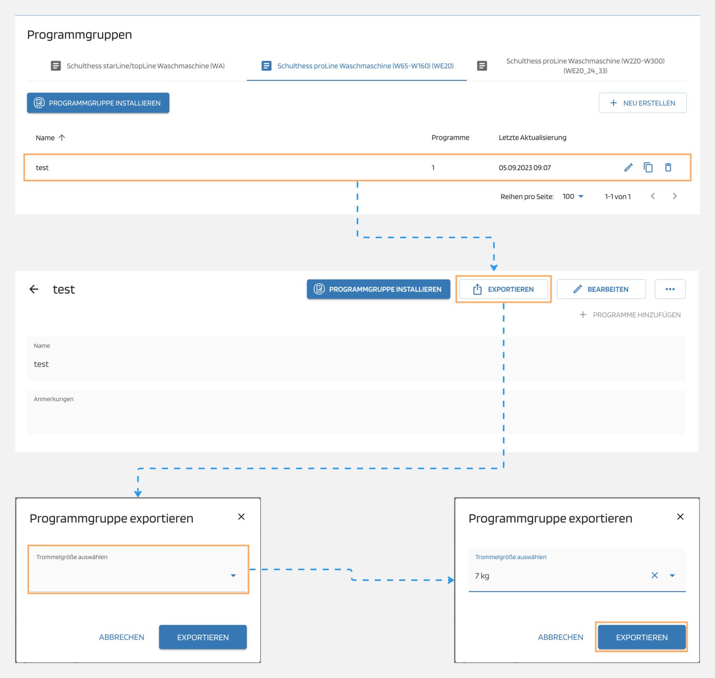Open the three-dots more options button
Screen dimensions: 715x678
pos(670,289)
